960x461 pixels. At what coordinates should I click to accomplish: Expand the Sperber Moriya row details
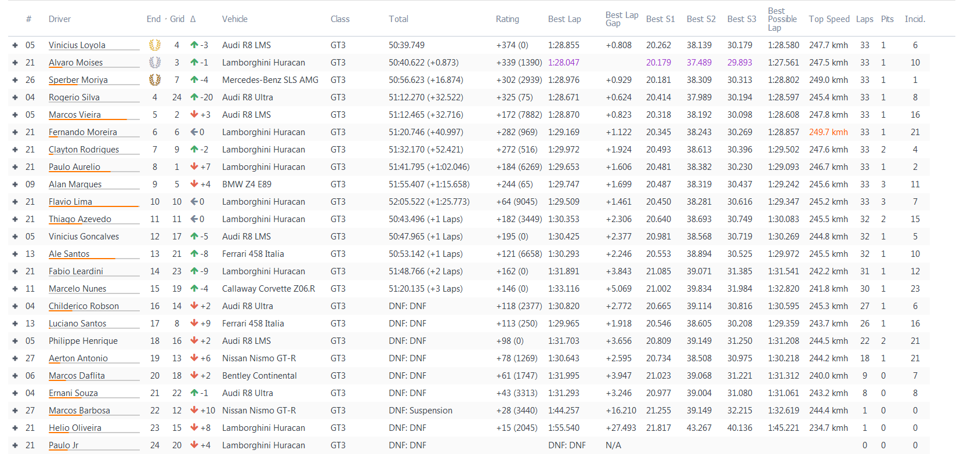point(15,80)
